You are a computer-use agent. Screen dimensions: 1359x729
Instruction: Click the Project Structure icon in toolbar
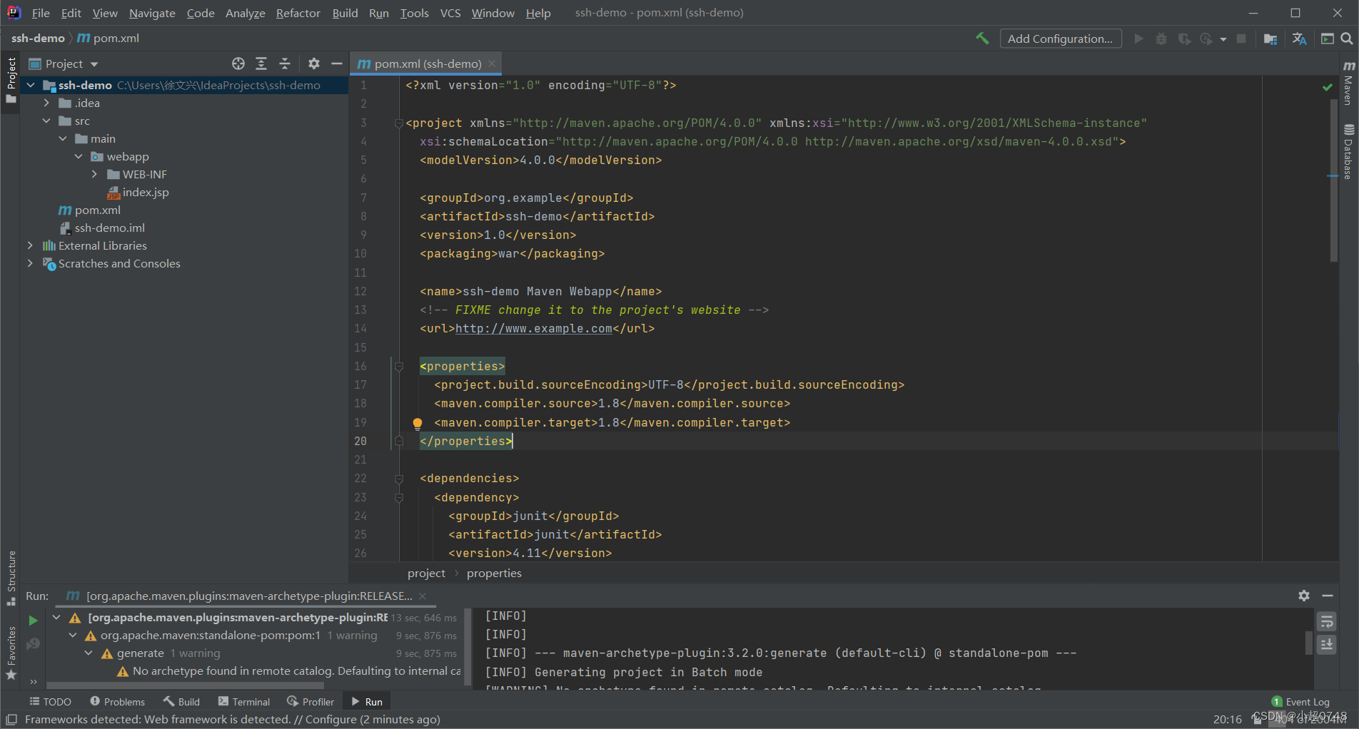1270,39
